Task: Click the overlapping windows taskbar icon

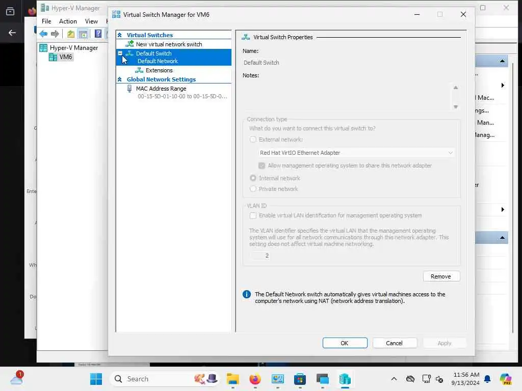Action: [323, 379]
